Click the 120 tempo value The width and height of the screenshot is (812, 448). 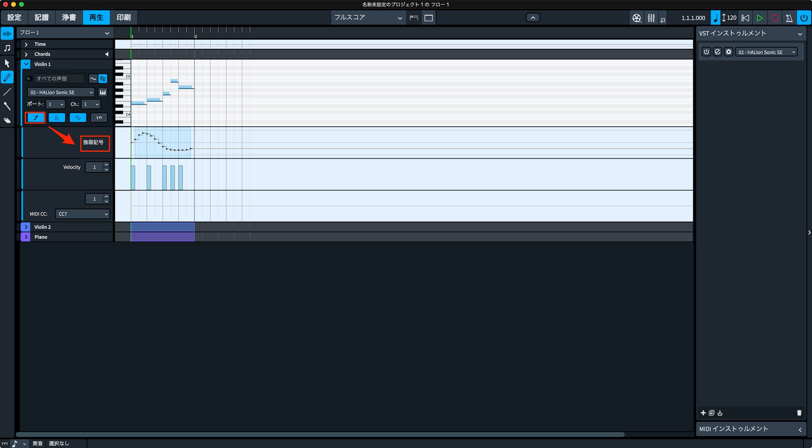tap(732, 18)
